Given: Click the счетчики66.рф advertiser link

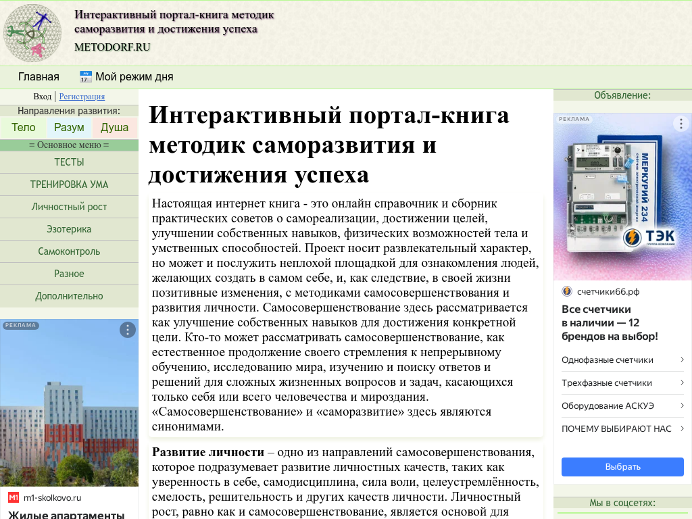Looking at the screenshot, I should click(x=608, y=292).
